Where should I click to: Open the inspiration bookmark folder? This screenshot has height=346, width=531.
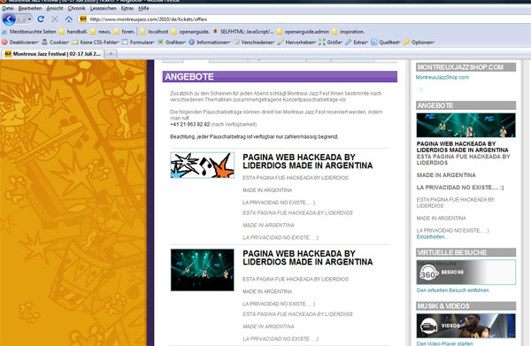tap(349, 32)
